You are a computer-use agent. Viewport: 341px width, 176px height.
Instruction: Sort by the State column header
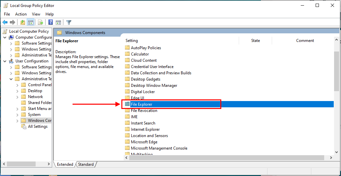pyautogui.click(x=256, y=41)
